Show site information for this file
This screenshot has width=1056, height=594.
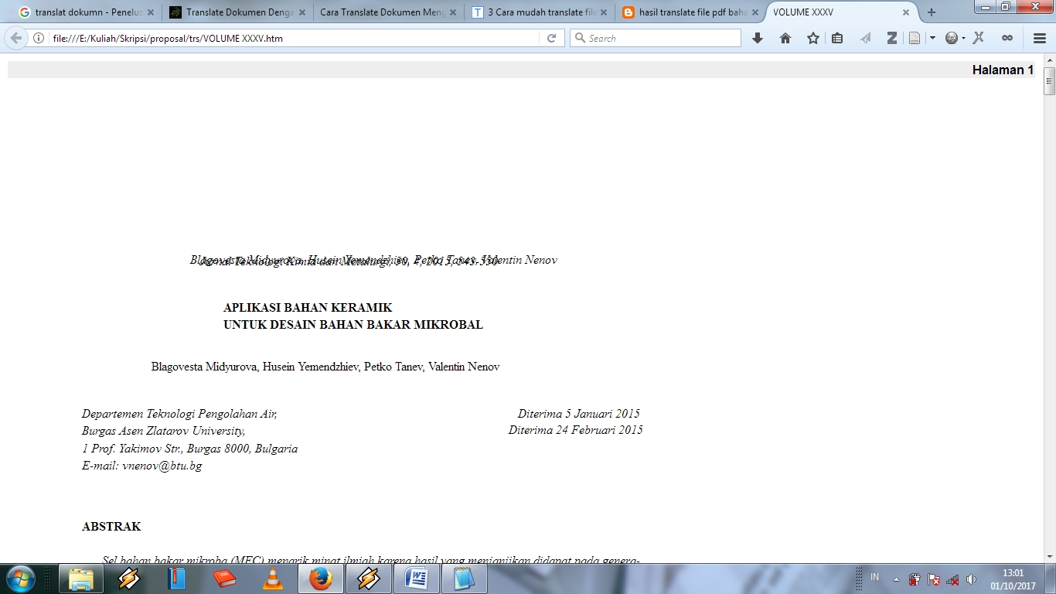(39, 38)
